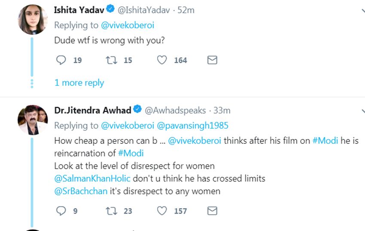Open Ishita Yadav's profile picture
Image resolution: width=365 pixels, height=231 pixels.
33,20
